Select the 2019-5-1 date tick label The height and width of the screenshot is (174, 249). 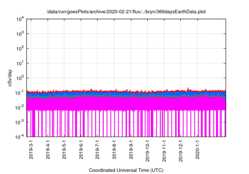click(x=64, y=150)
